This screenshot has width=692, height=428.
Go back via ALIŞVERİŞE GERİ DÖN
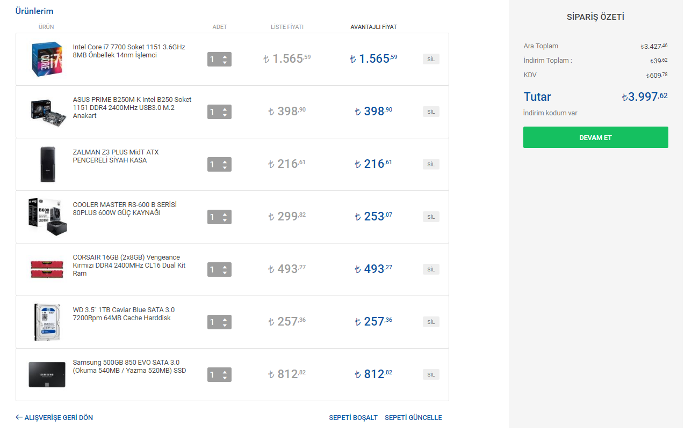(x=54, y=417)
